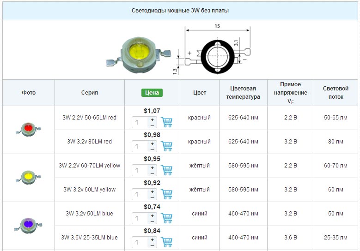Add 3W 3.2v 80LM red to cart
The width and height of the screenshot is (360, 251).
pos(166,146)
